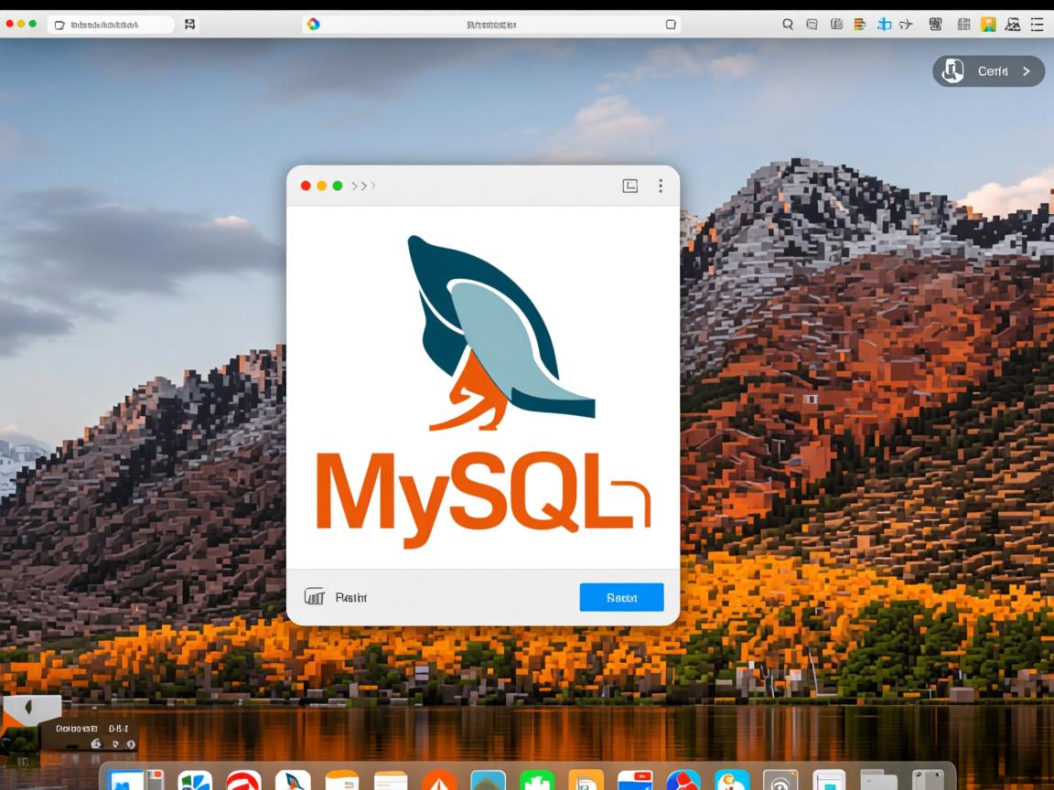The width and height of the screenshot is (1054, 790).
Task: Select the colorful landscape swatch icon in the toolbar
Action: [988, 24]
